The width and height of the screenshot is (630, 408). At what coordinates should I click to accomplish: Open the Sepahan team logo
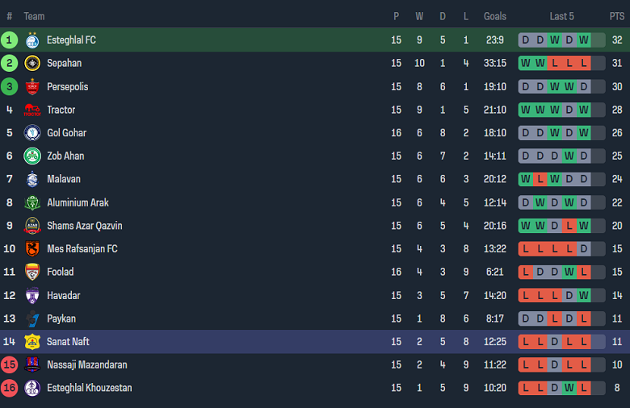32,64
